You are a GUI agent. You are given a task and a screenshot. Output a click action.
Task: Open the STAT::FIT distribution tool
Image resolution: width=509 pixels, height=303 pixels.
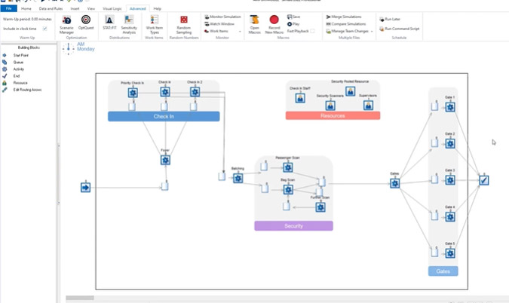point(109,23)
